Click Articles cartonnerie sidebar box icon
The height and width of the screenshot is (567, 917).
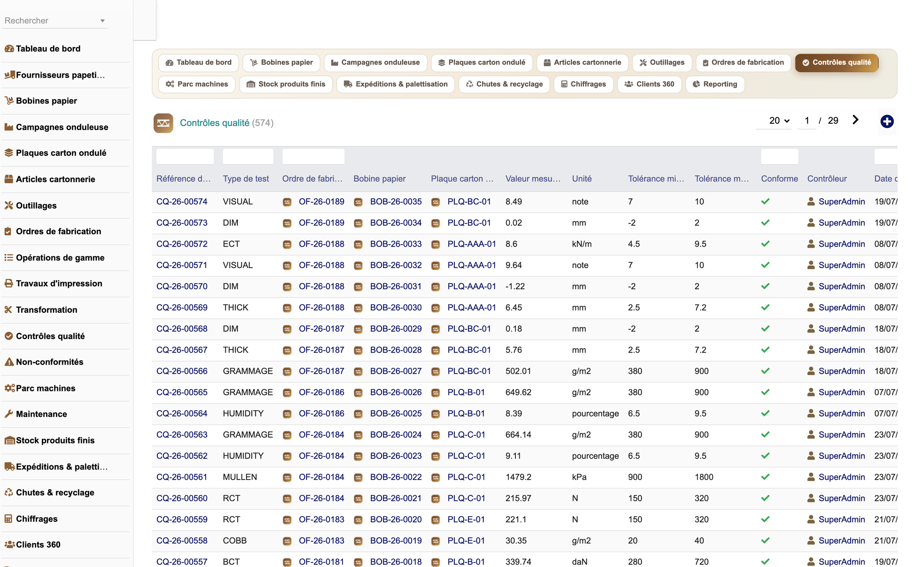9,179
